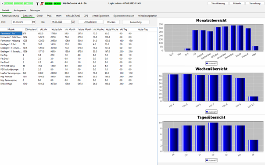Select the Hzp Primaer row
The height and width of the screenshot is (165, 265).
79,77
